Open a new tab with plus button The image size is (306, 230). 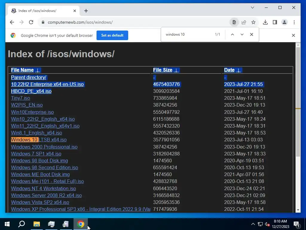pyautogui.click(x=86, y=11)
